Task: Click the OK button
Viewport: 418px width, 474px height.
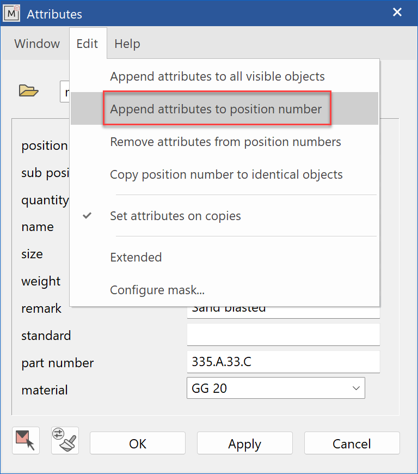Action: (x=137, y=443)
